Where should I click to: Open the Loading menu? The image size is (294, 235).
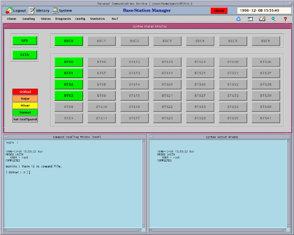(x=28, y=19)
